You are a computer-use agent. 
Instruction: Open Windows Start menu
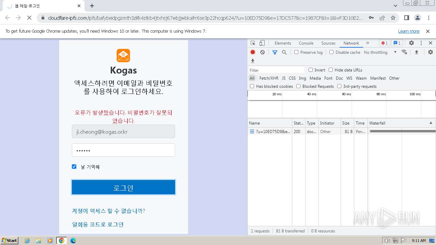click(x=9, y=241)
